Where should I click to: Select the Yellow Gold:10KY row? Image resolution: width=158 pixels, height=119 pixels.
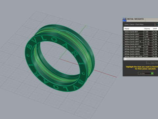click(141, 34)
